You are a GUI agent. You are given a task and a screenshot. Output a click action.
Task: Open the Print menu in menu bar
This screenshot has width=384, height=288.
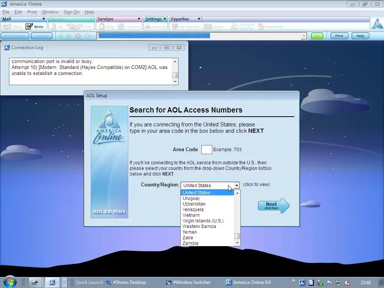point(32,12)
